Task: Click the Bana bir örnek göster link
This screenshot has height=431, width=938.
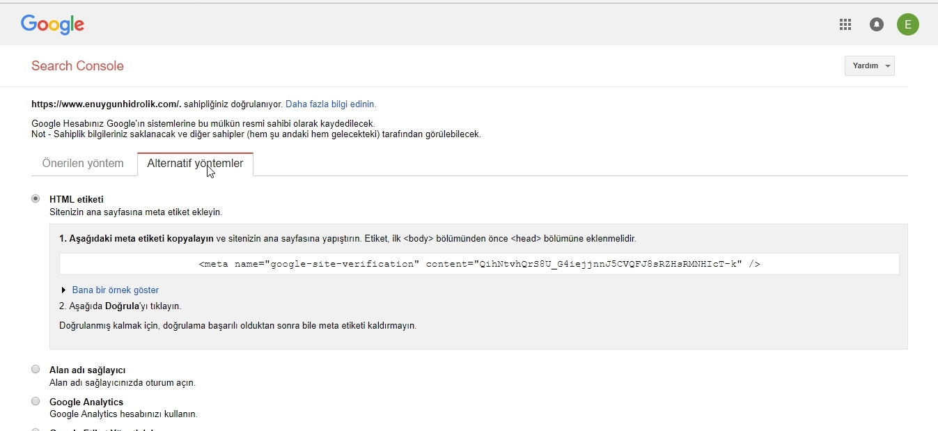Action: (x=116, y=290)
